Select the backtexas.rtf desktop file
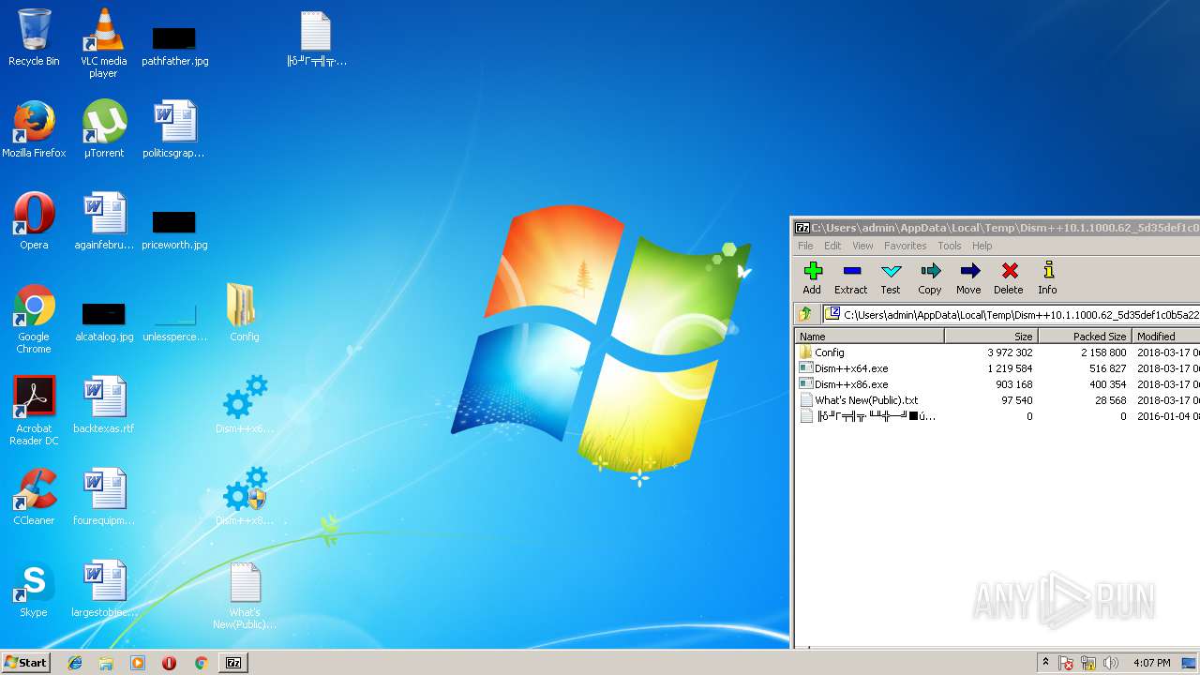This screenshot has height=675, width=1200. click(103, 406)
